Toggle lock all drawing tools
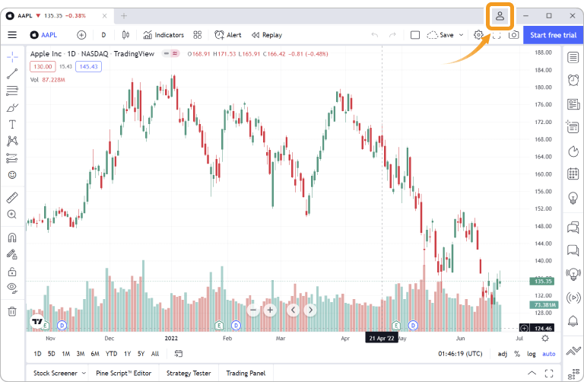The height and width of the screenshot is (382, 584). (12, 272)
